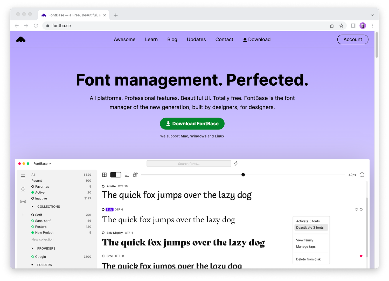
Task: Switch to grid view icon
Action: tap(105, 175)
